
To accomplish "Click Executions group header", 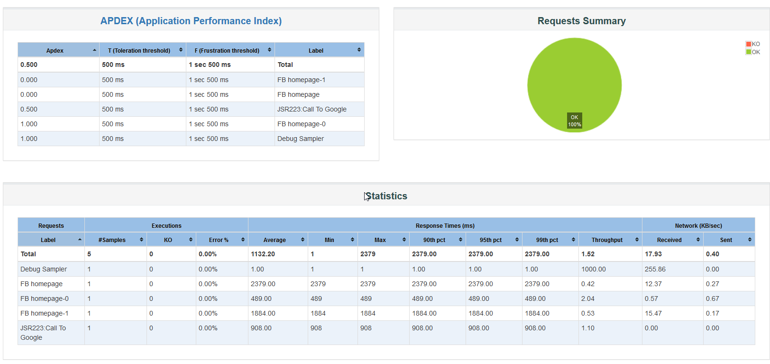I will click(x=166, y=225).
